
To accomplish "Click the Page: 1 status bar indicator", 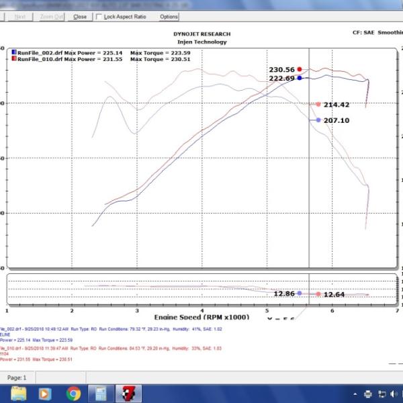I will (17, 377).
